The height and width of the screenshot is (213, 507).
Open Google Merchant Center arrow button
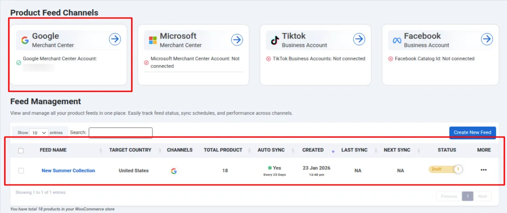pyautogui.click(x=115, y=40)
